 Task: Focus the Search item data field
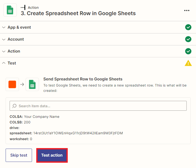101,106
